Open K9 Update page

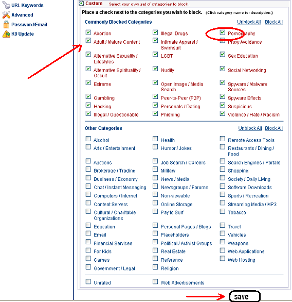point(23,34)
